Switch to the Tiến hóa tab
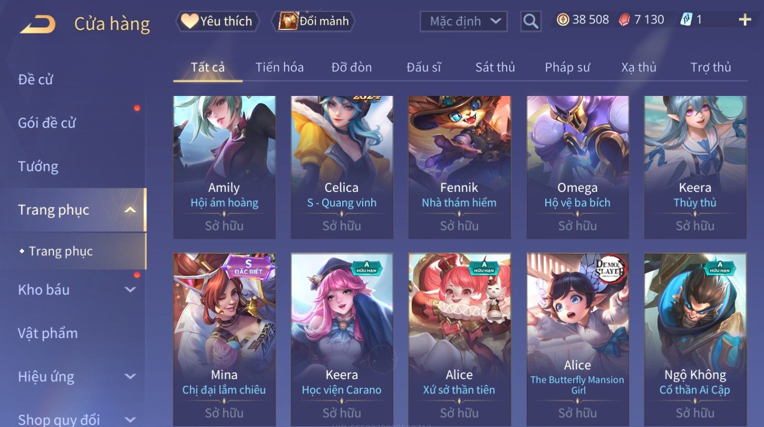764x427 pixels. (279, 67)
